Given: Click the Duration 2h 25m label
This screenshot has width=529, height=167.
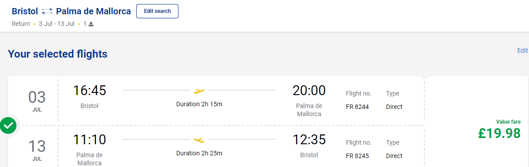Looking at the screenshot, I should pyautogui.click(x=199, y=154).
